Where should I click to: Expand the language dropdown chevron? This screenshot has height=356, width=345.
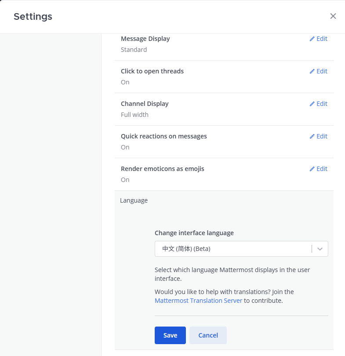coord(320,249)
